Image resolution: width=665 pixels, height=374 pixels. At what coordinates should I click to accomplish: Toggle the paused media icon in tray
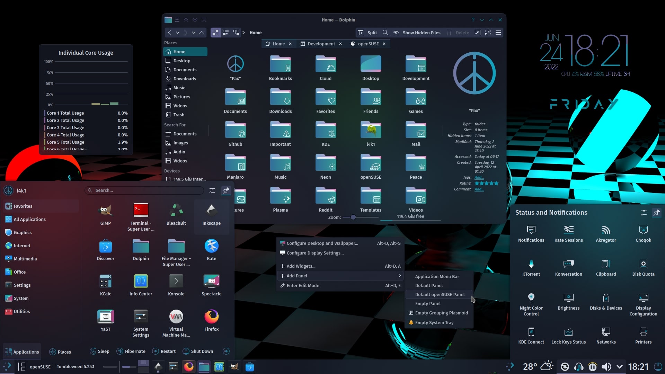[x=593, y=367]
